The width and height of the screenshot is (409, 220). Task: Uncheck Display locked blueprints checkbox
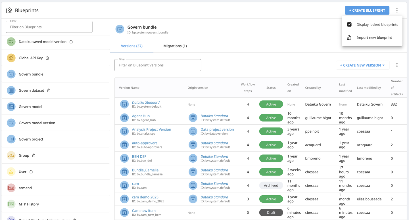point(349,24)
